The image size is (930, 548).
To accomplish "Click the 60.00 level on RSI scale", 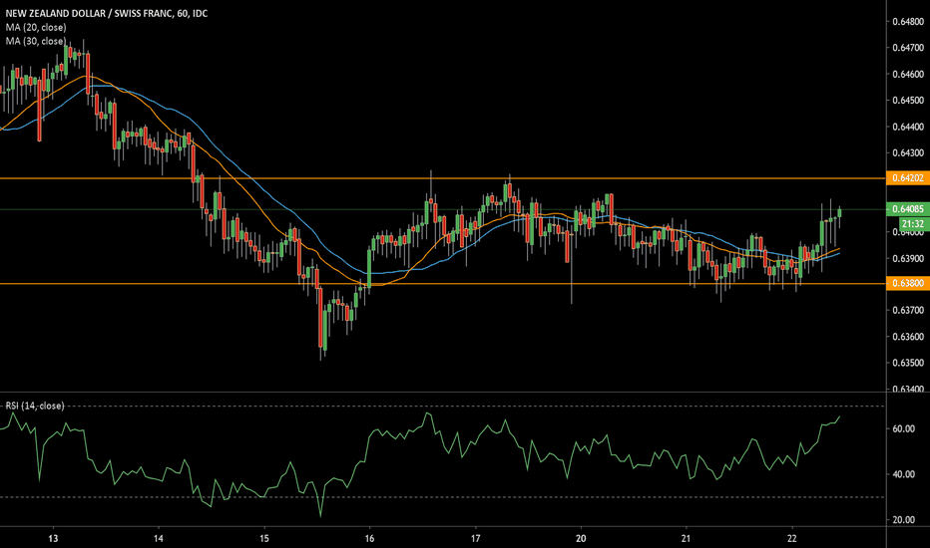I will pos(903,428).
